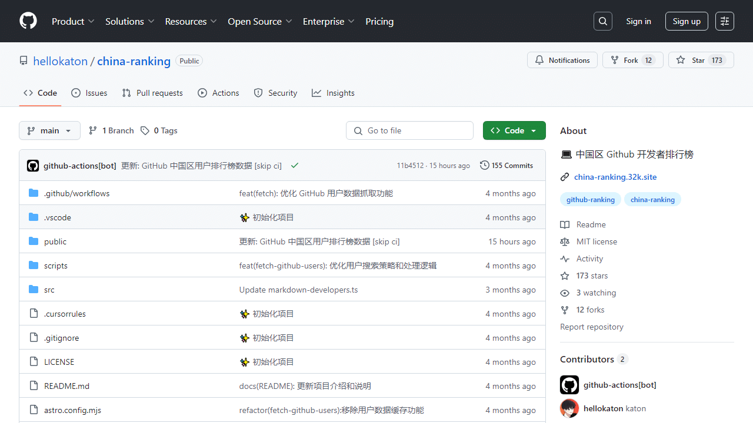Click the Sign in link
Viewport: 753px width, 423px height.
click(x=638, y=21)
